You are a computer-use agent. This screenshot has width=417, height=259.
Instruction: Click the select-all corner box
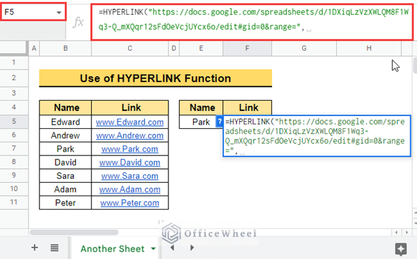pyautogui.click(x=13, y=48)
